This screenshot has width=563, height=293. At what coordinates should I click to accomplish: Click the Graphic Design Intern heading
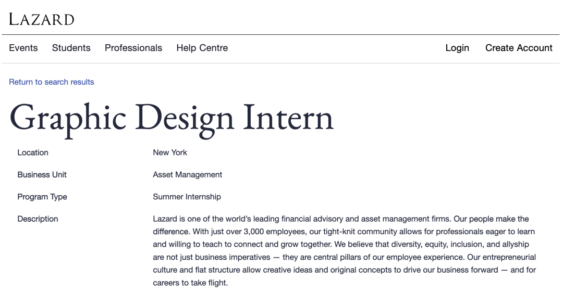tap(172, 118)
